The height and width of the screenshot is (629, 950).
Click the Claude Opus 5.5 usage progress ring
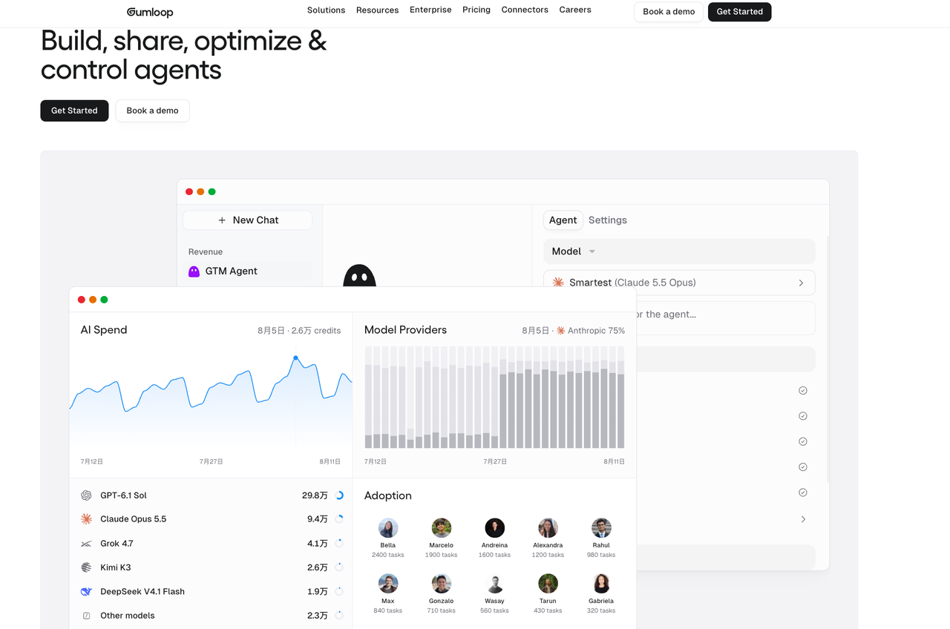(339, 519)
